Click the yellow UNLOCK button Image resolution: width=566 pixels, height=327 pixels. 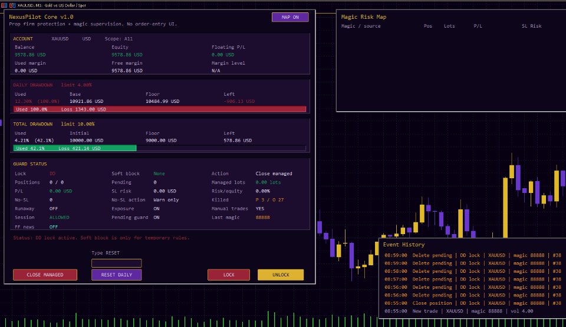281,275
